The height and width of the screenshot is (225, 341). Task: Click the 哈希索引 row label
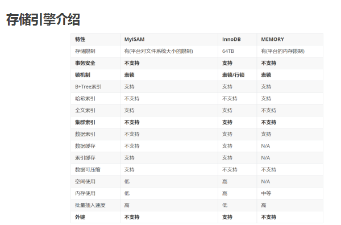tap(85, 98)
